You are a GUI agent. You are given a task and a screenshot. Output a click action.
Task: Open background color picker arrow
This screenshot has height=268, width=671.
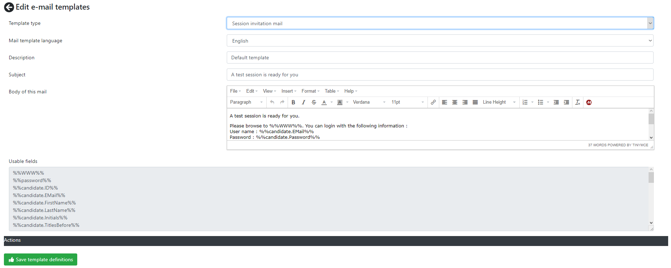[x=347, y=102]
